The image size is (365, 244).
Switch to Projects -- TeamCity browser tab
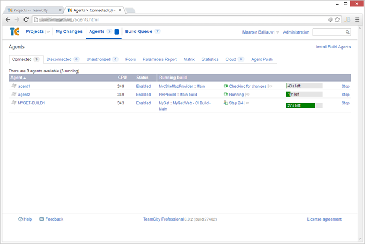[33, 10]
